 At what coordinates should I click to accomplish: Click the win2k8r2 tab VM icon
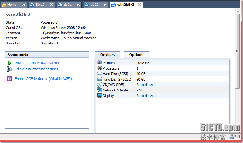tap(114, 5)
